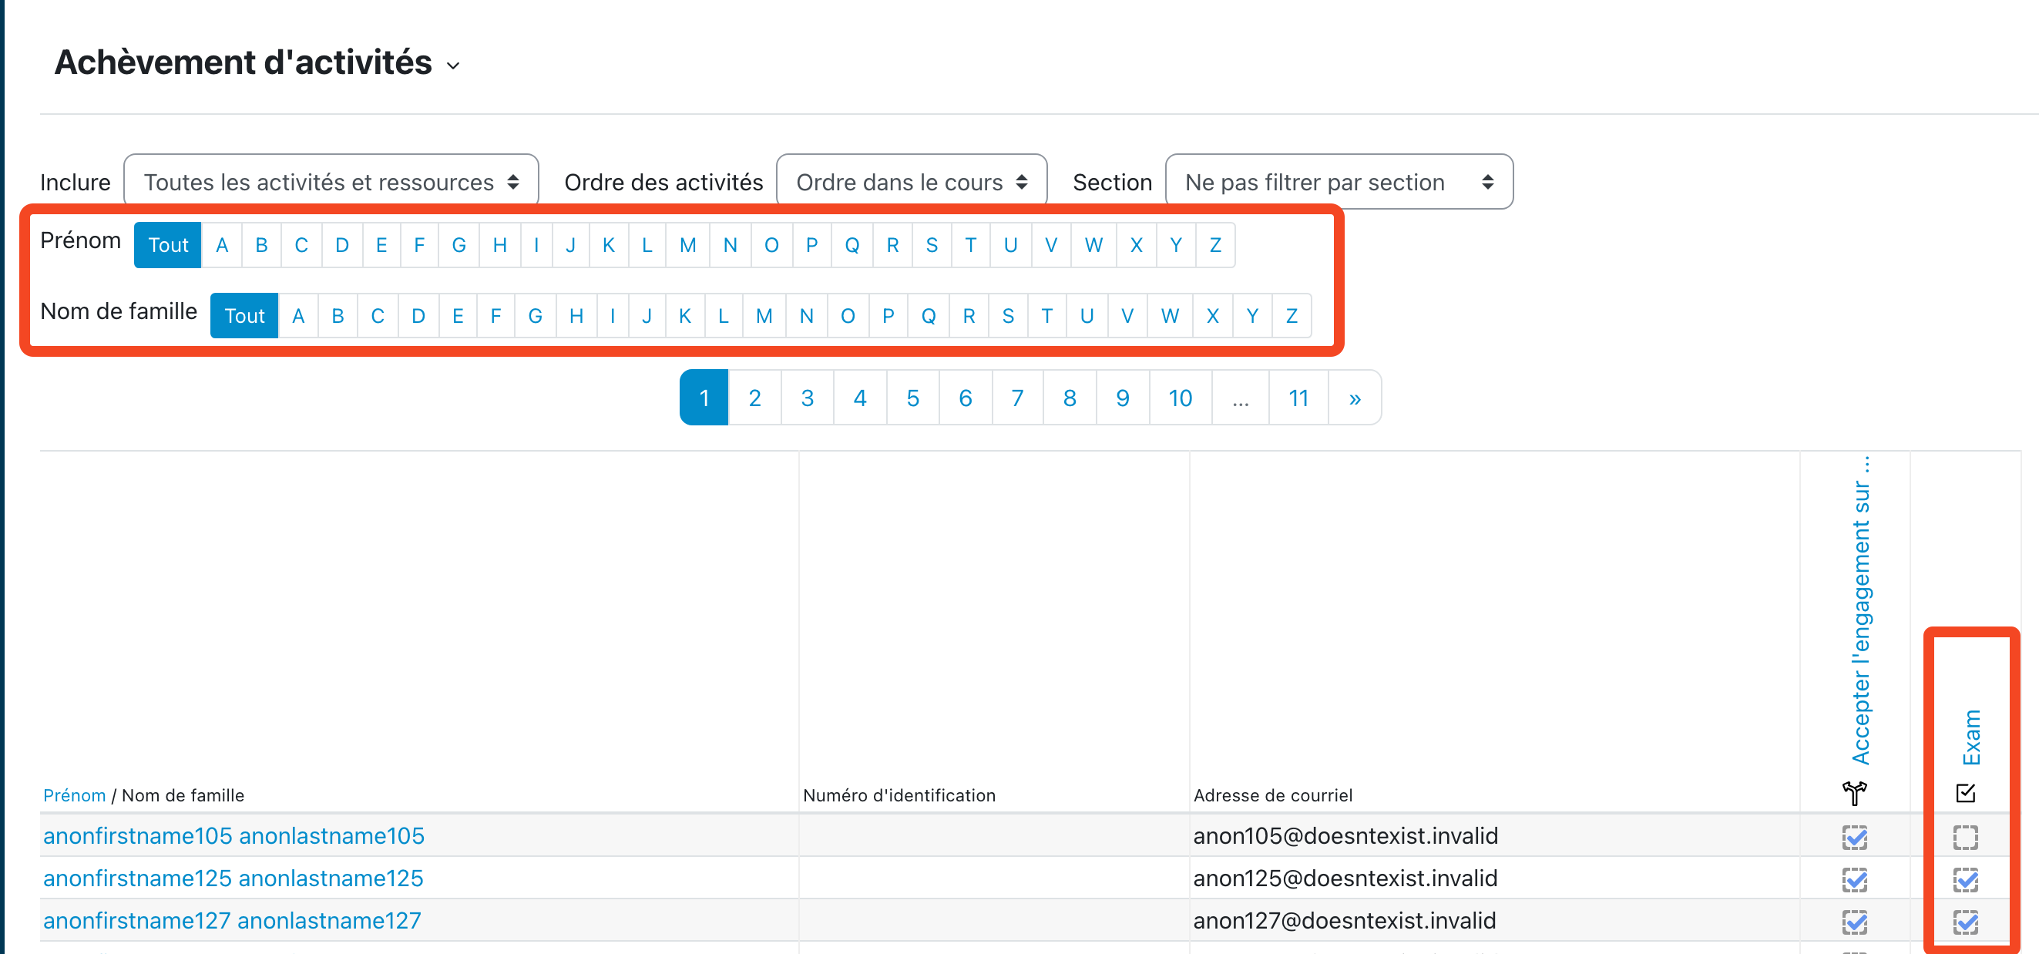Click the Exam quiz checkmark icon
The image size is (2039, 954).
click(1965, 792)
